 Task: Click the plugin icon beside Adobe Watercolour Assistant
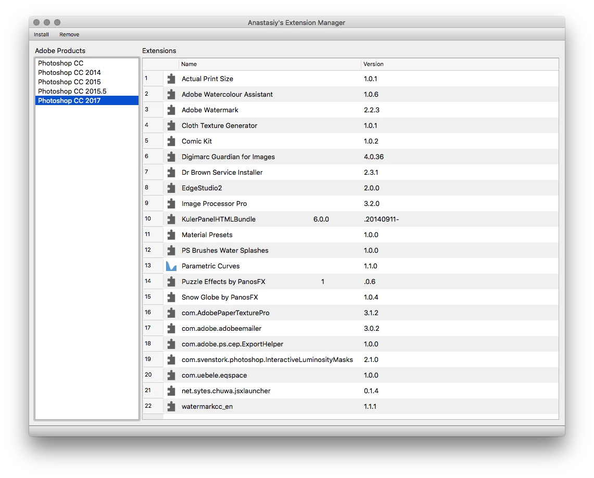click(171, 94)
